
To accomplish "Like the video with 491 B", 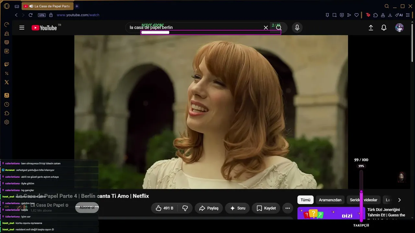I will 164,208.
